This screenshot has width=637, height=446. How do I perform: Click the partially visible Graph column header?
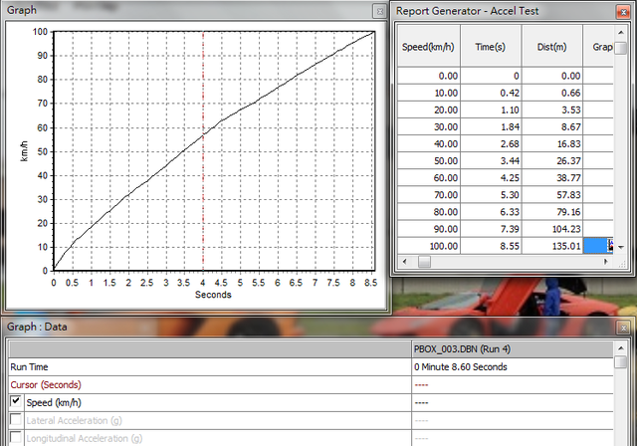[x=598, y=46]
